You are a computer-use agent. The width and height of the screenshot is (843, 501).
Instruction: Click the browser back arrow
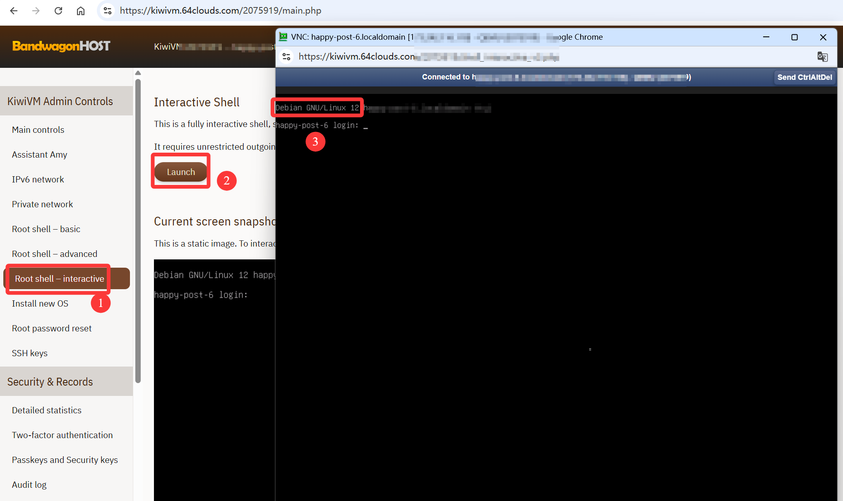click(14, 11)
